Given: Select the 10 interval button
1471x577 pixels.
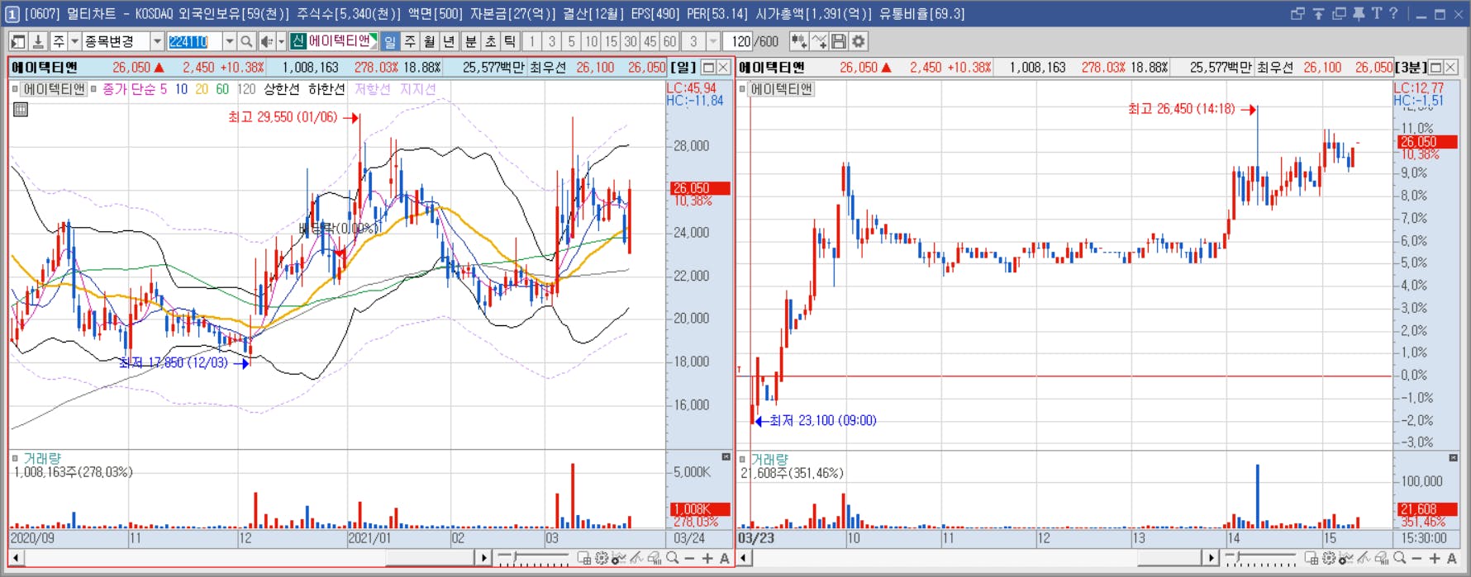Looking at the screenshot, I should click(591, 41).
